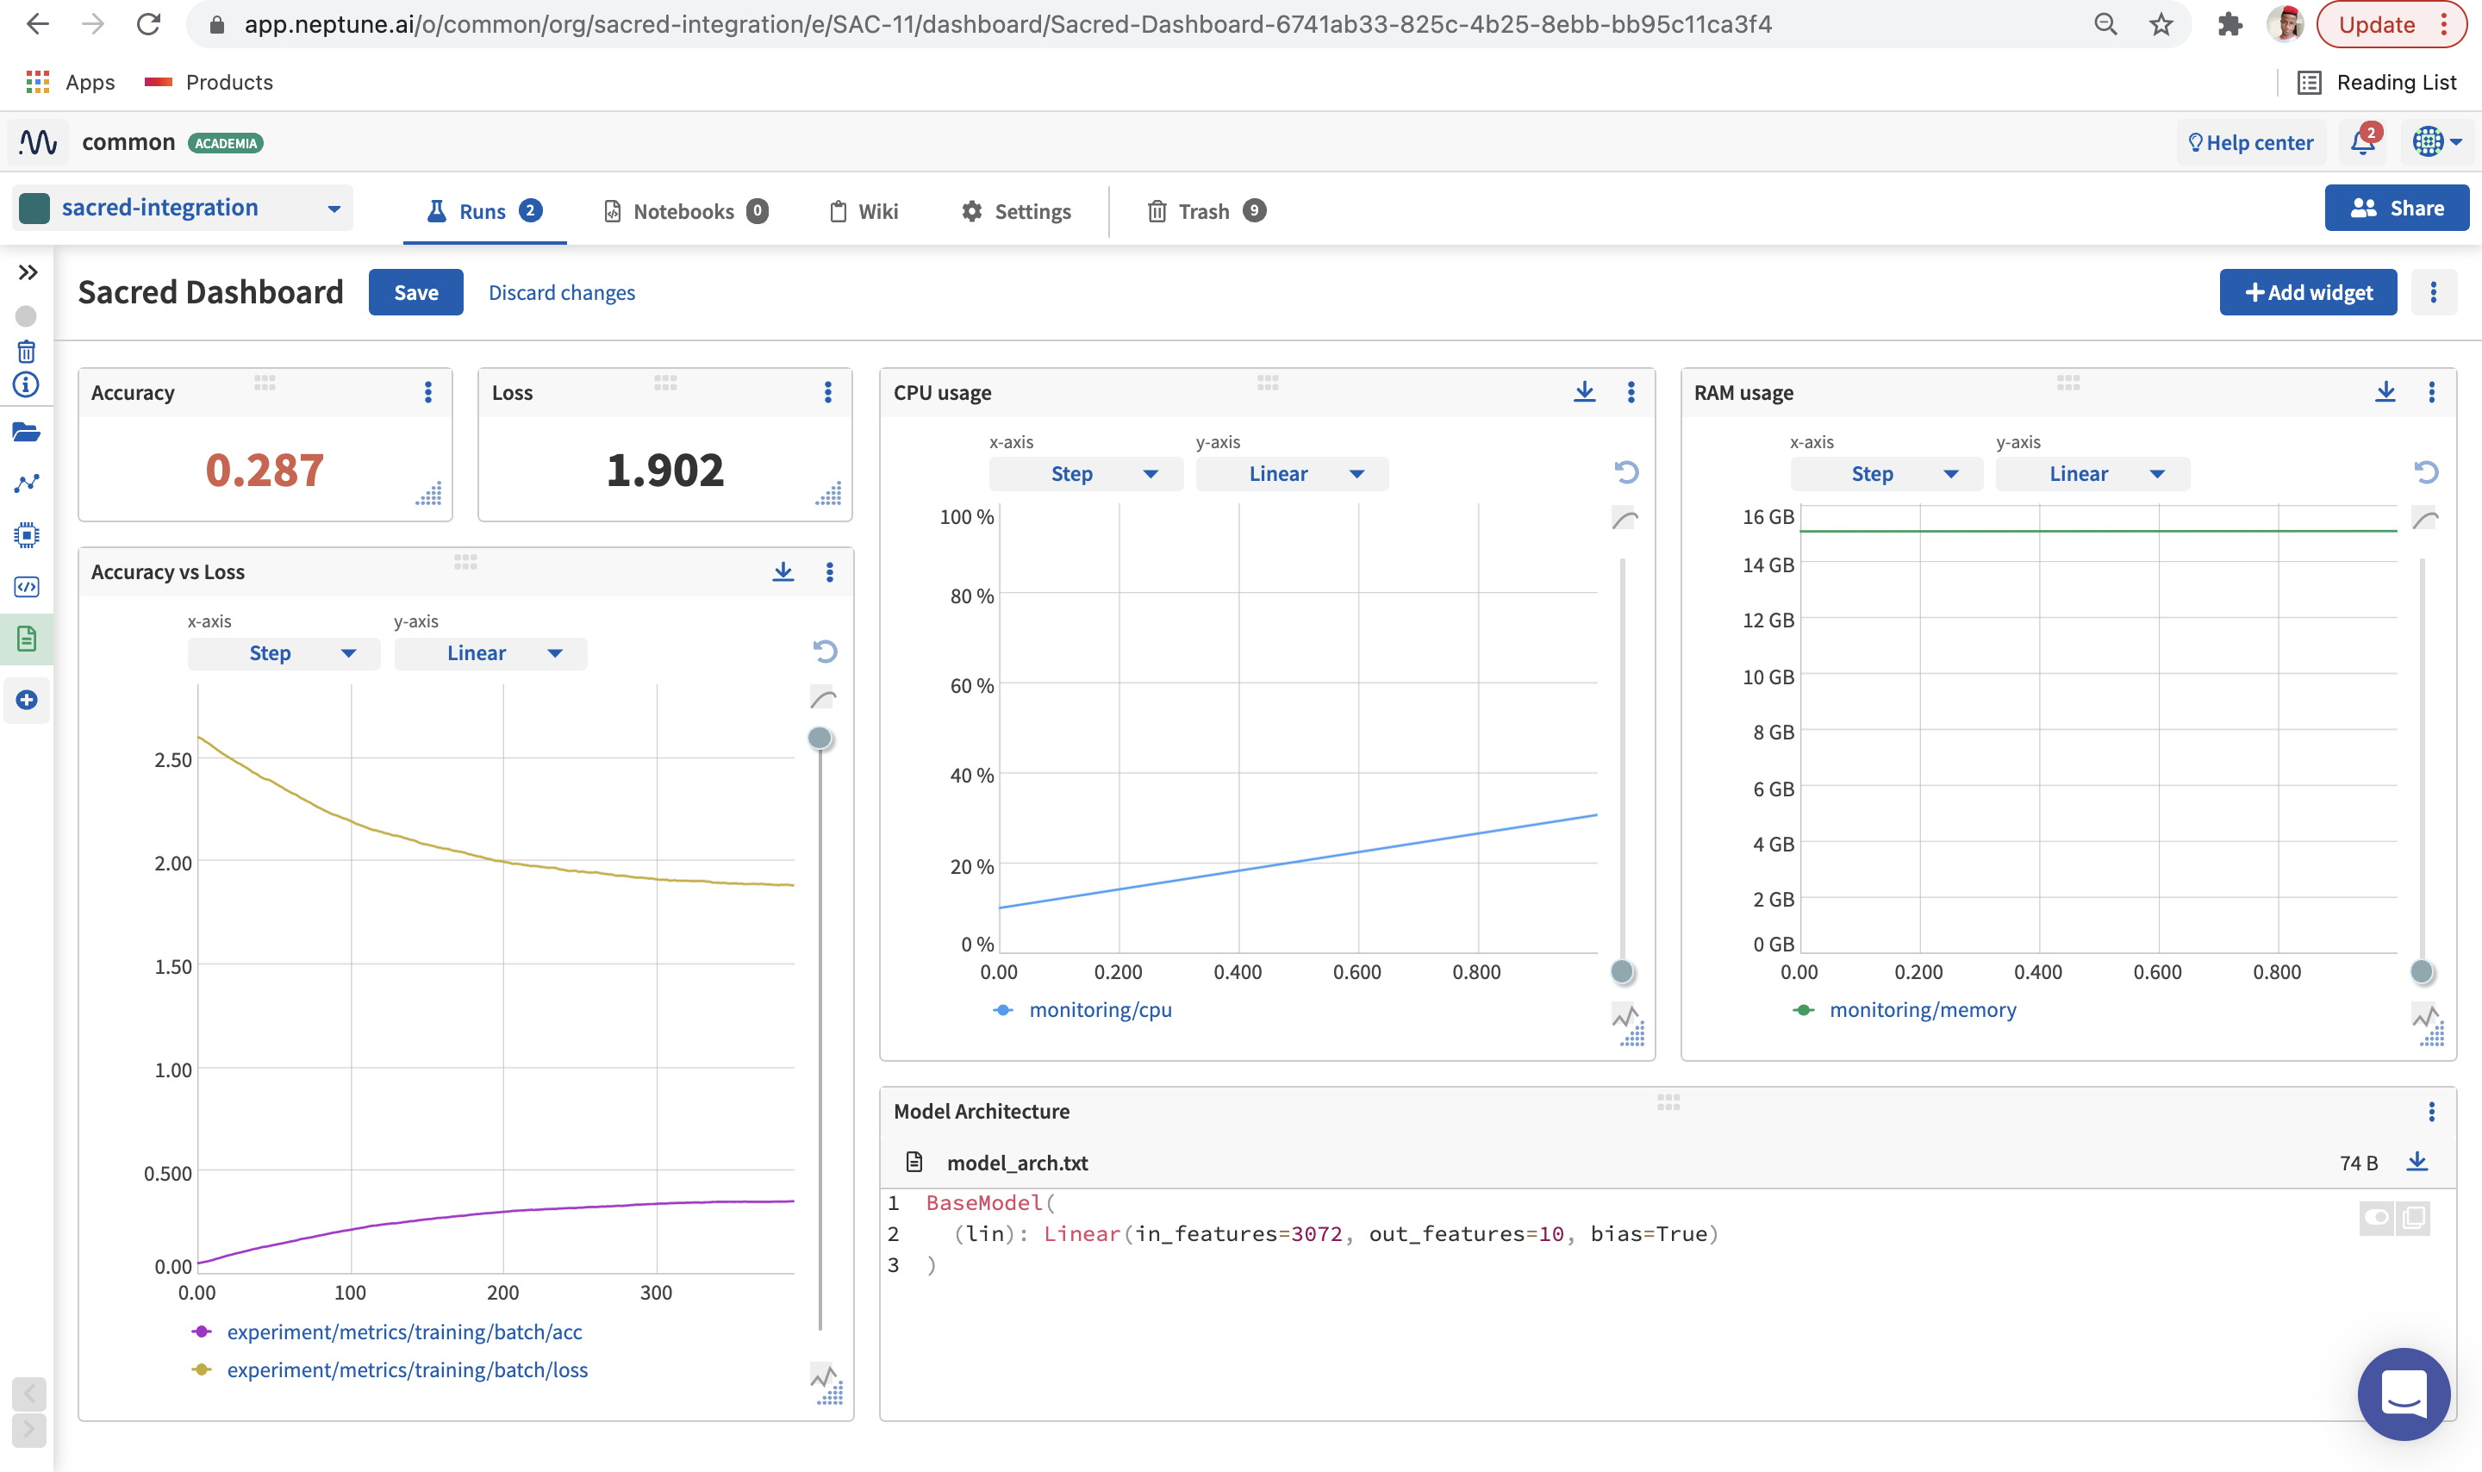Open the chat support bubble
This screenshot has height=1472, width=2482.
click(2403, 1393)
